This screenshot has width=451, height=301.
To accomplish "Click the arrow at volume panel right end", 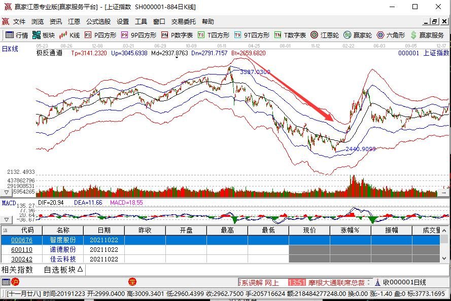I will click(444, 193).
